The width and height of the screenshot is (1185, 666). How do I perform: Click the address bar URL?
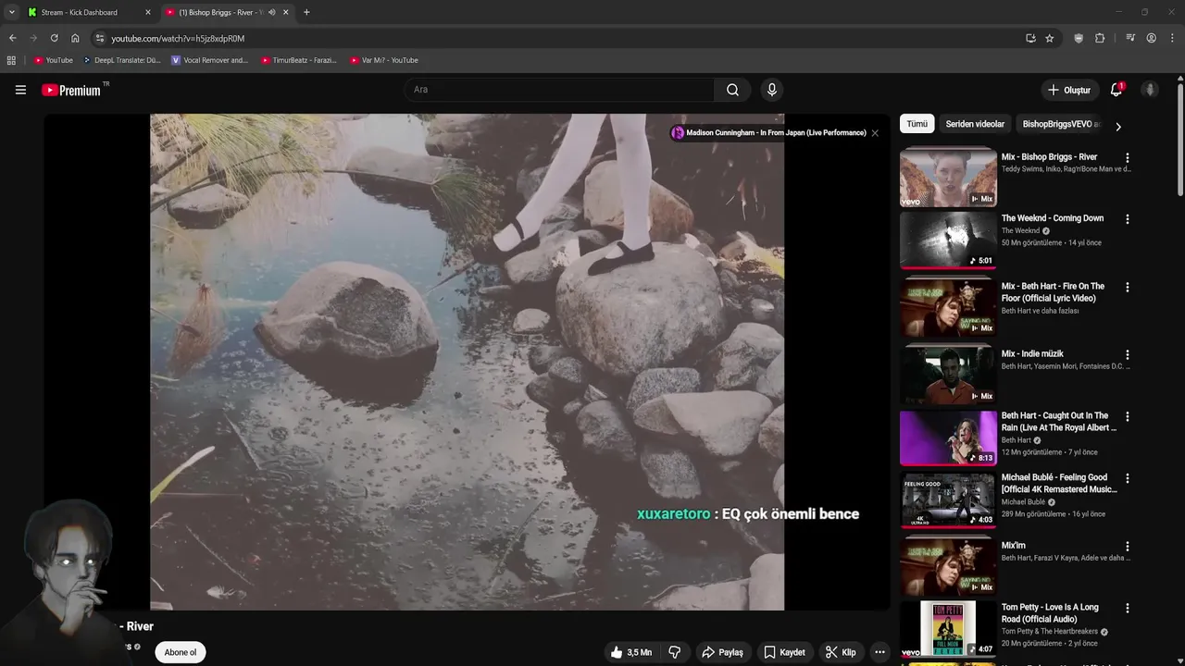178,38
